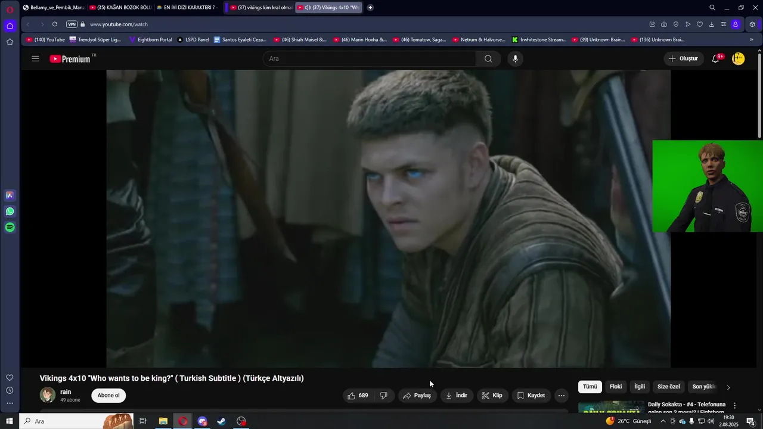Switch to the Bellamy_ve_Pembik tab

point(54,8)
